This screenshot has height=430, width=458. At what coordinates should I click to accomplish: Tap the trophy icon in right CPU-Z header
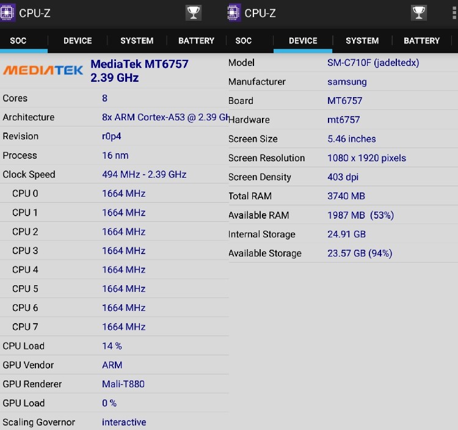pyautogui.click(x=418, y=13)
